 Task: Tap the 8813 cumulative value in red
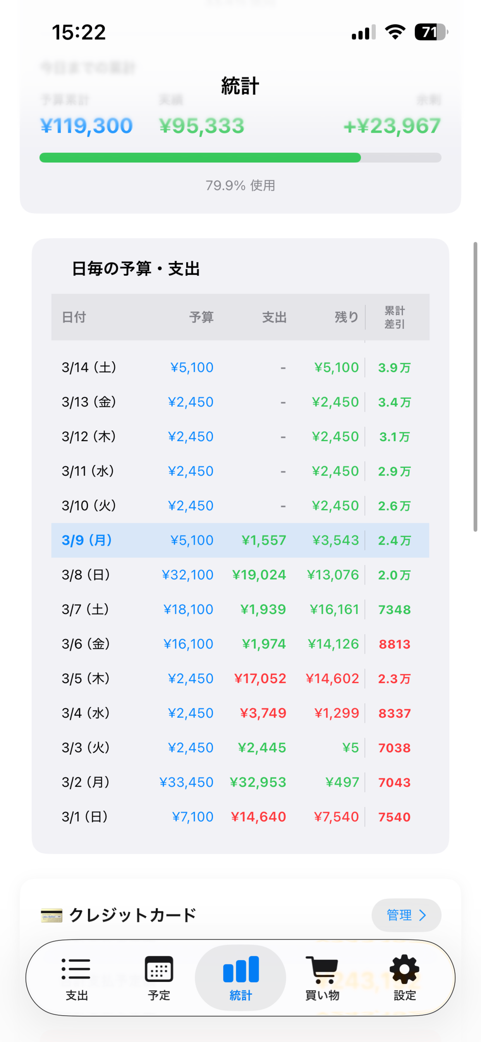(x=395, y=644)
